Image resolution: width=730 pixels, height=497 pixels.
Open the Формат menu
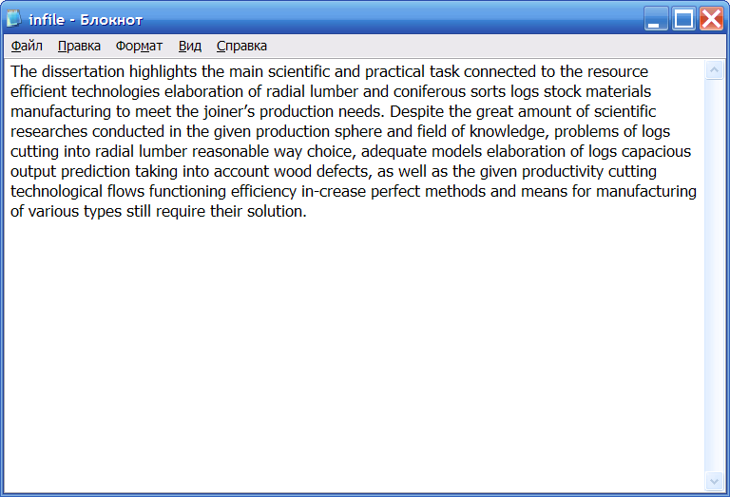click(x=139, y=46)
